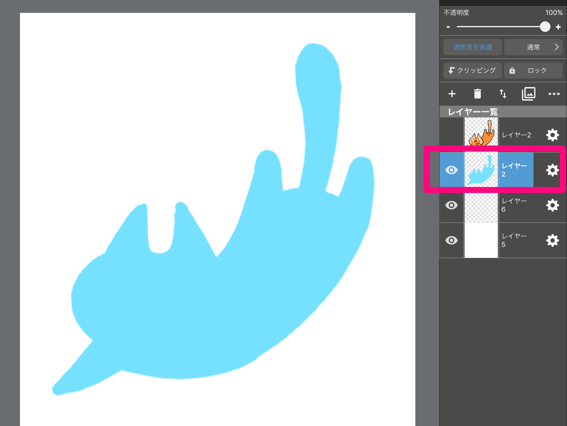Open settings gear for レイヤー5
Screen dimensions: 567x426
point(552,240)
